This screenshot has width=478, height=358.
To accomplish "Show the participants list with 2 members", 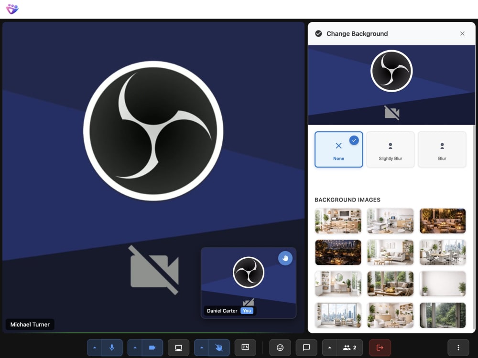I will [350, 347].
